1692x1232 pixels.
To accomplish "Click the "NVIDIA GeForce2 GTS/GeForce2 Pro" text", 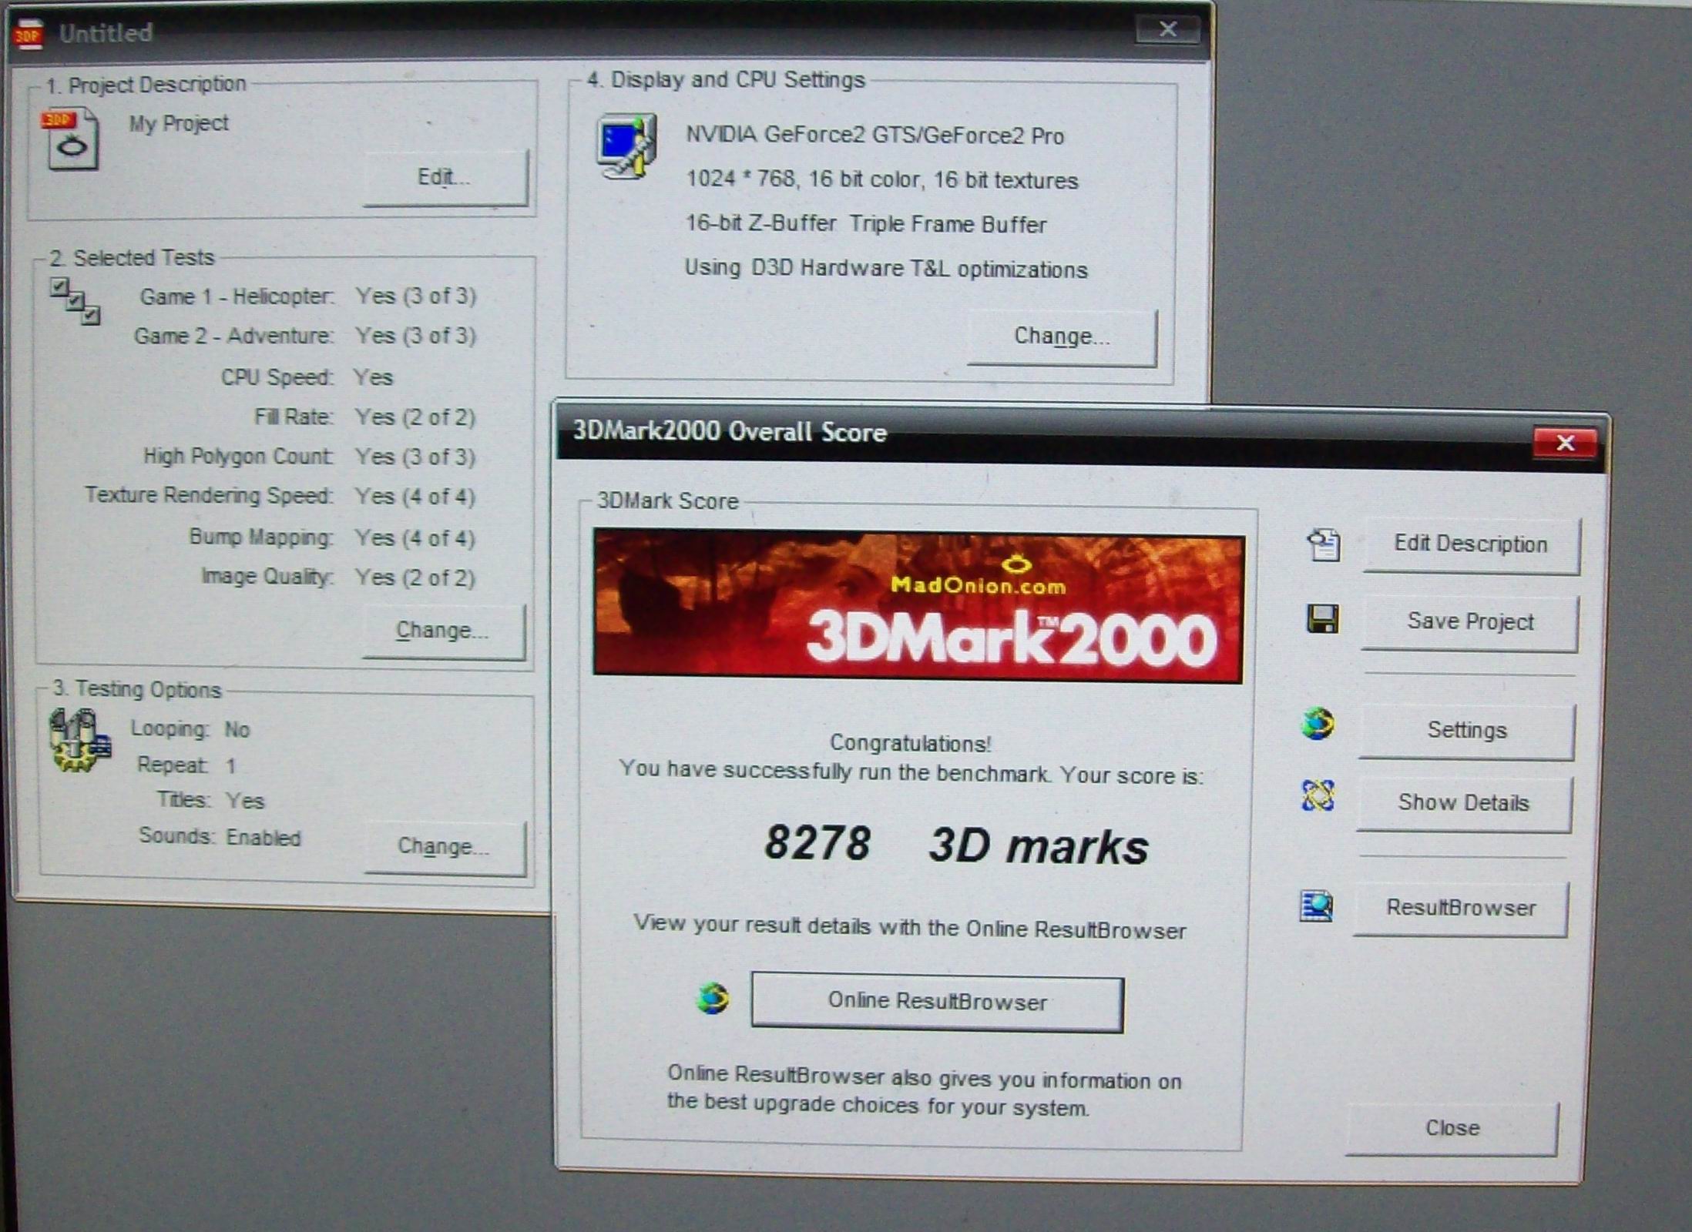I will coord(875,136).
